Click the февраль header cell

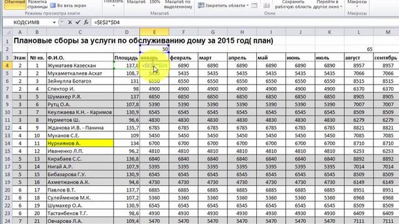[183, 58]
